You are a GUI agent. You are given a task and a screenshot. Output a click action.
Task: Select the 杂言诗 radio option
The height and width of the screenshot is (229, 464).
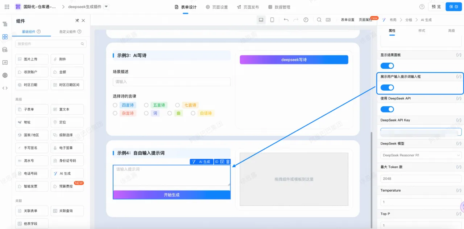tap(115, 113)
